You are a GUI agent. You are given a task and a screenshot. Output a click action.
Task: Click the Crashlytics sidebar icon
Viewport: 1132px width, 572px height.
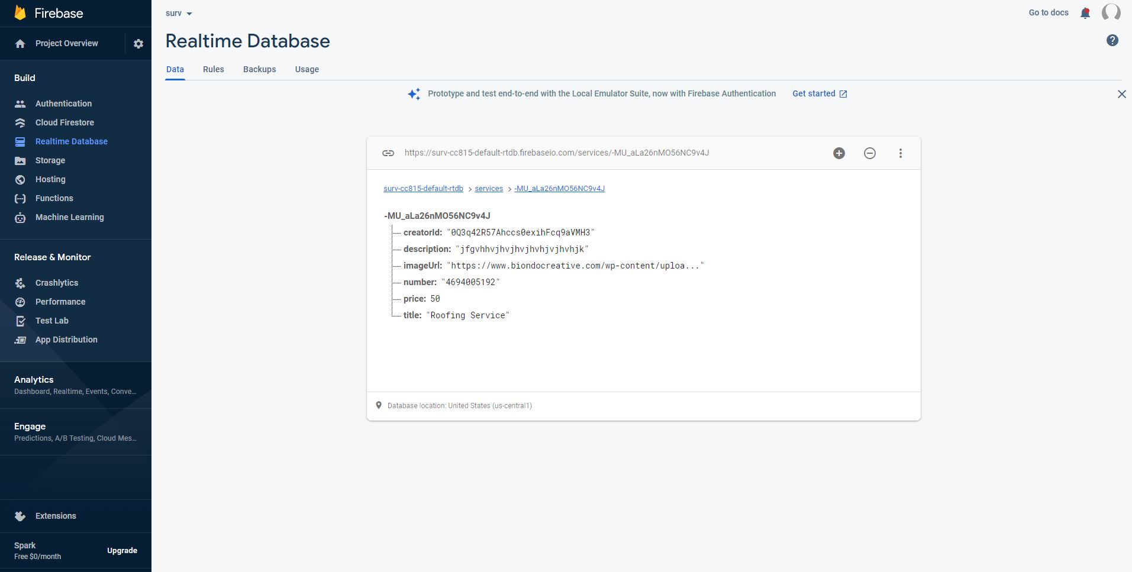pyautogui.click(x=20, y=283)
